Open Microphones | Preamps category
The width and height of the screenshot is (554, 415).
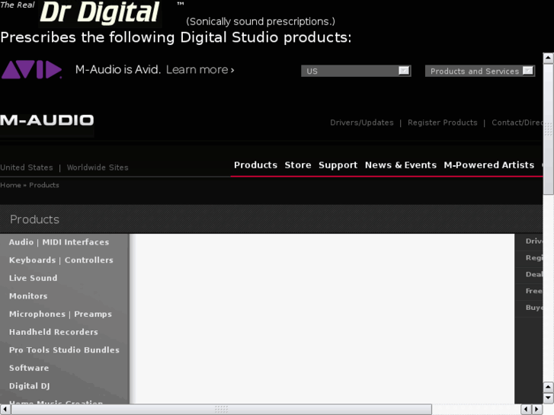(60, 314)
